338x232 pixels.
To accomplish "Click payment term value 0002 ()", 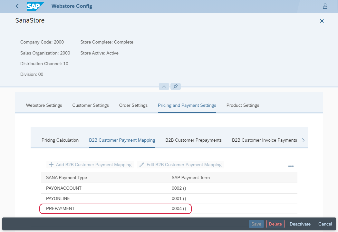I will pos(179,188).
